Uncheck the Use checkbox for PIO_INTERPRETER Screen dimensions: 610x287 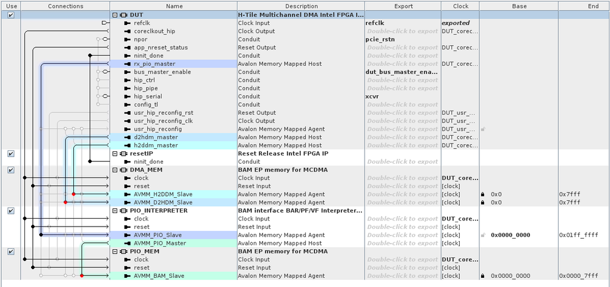pyautogui.click(x=10, y=211)
